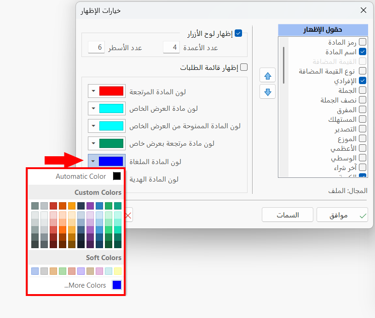Select the Automatic Color black swatch
Image resolution: width=375 pixels, height=318 pixels.
[x=115, y=176]
